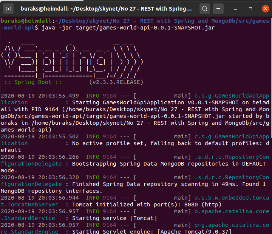Minimize the terminal window
Viewport: 272px width, 234px height.
click(x=235, y=9)
